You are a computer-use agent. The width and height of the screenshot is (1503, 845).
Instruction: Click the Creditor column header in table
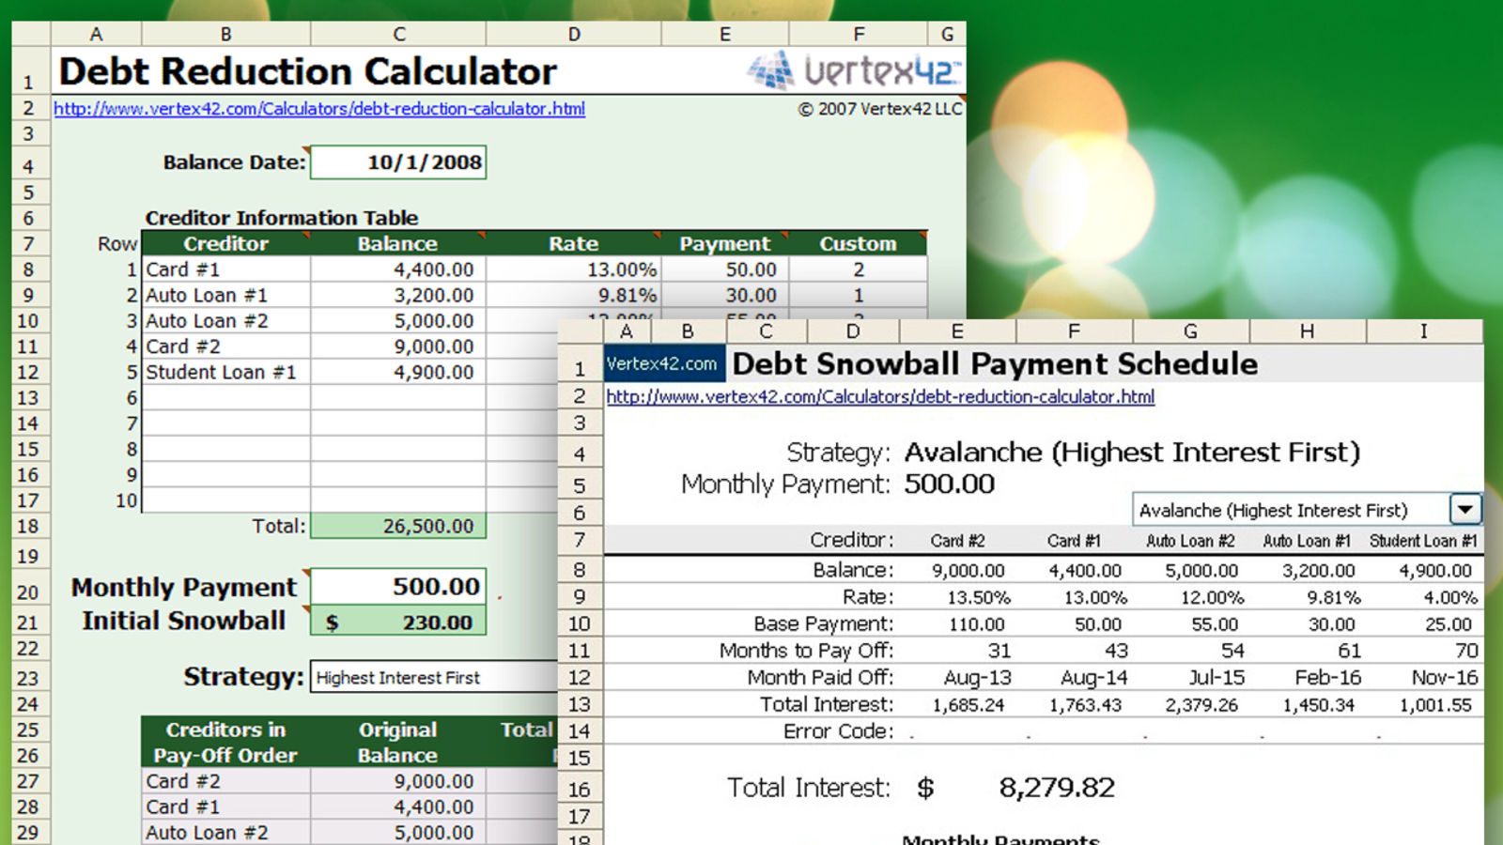click(x=225, y=244)
